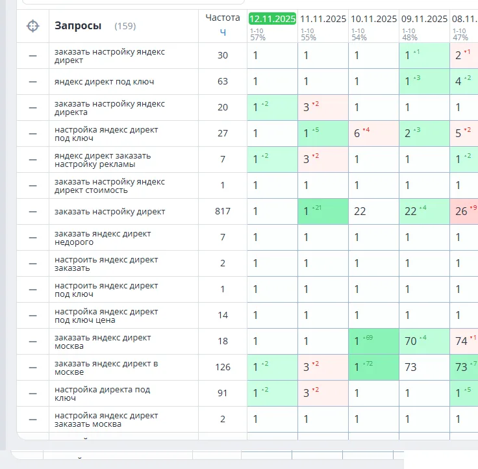Click '3 +2' cell in 'заказать яндекс директ в москве' row
This screenshot has width=478, height=469.
pyautogui.click(x=323, y=368)
